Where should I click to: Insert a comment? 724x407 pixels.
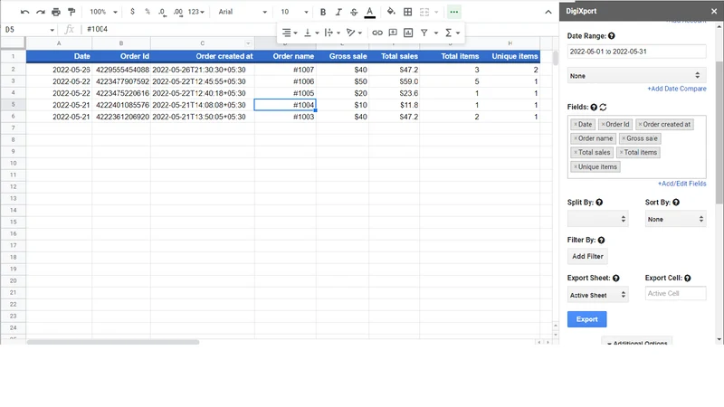(393, 33)
